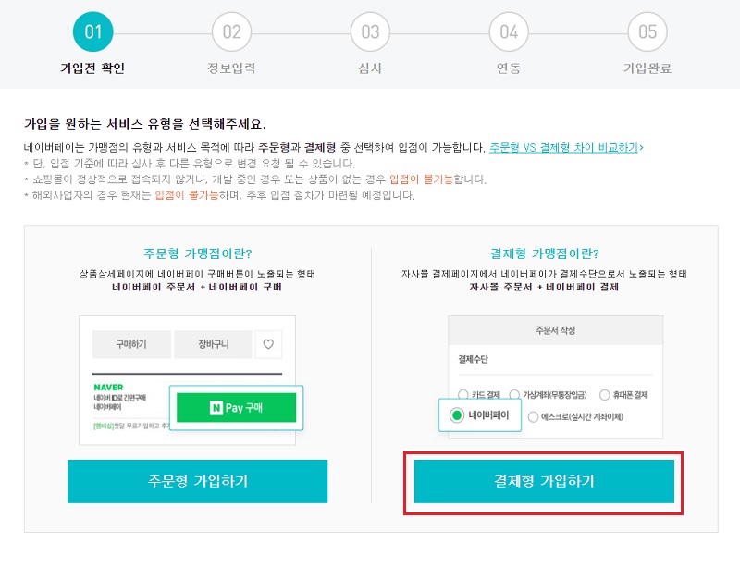
Task: Click step 05 circle 가입완료
Action: (x=647, y=32)
